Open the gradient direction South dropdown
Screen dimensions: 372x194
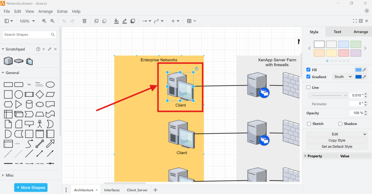(x=343, y=77)
